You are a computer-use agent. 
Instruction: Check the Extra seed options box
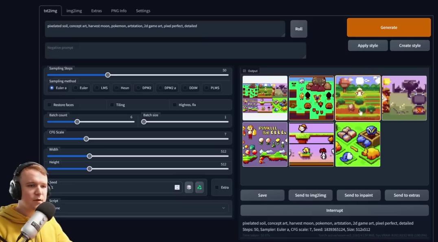(217, 187)
